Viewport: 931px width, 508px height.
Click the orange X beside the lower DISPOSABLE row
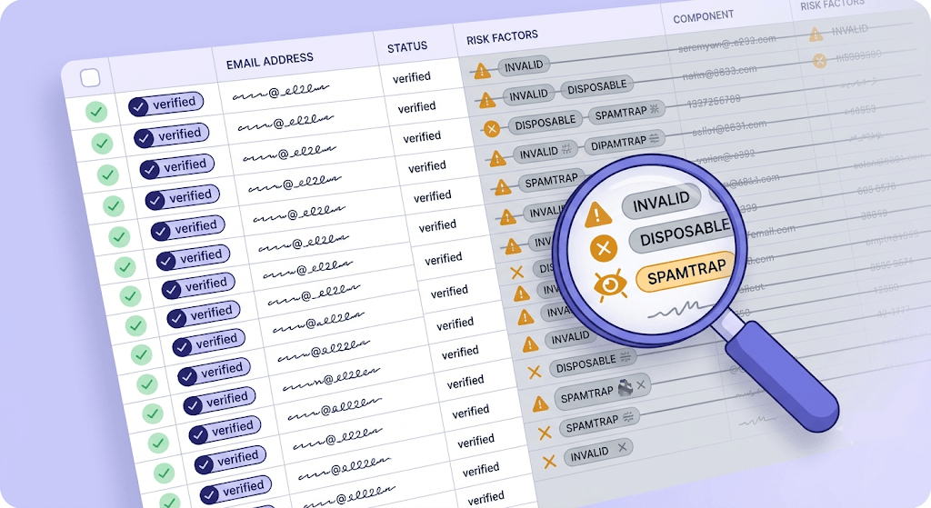pyautogui.click(x=535, y=372)
